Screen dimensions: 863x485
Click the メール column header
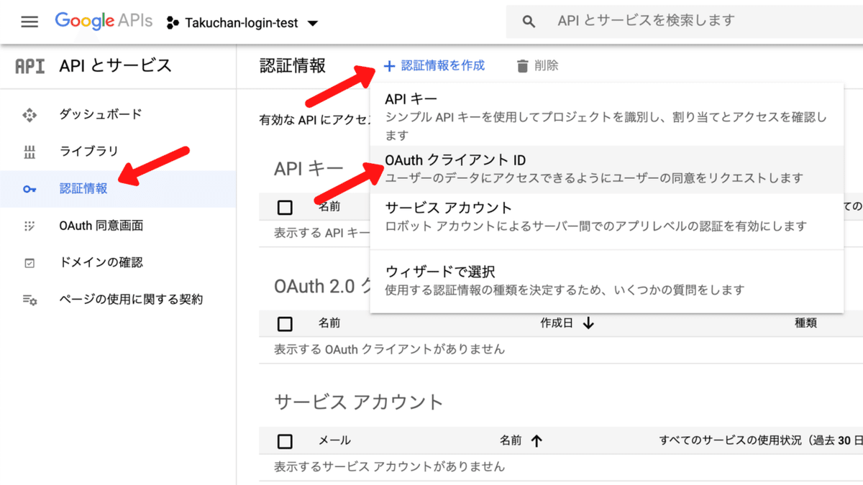click(334, 440)
